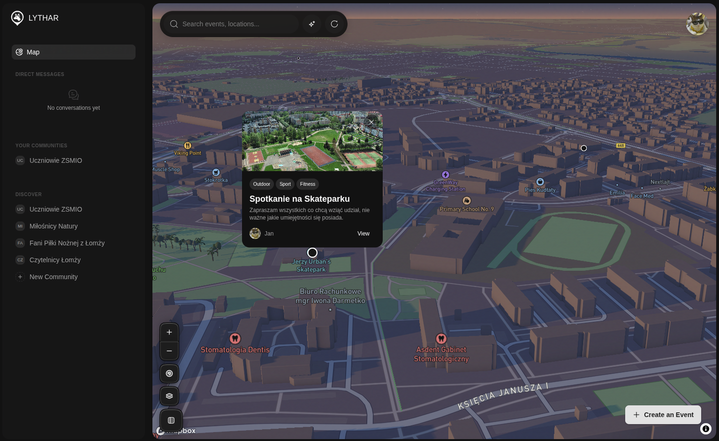Close the Spotkanie na Skateparku popup

tap(371, 122)
